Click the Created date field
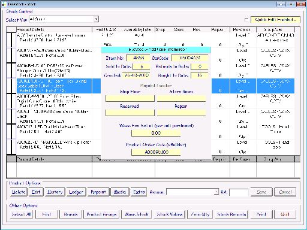This screenshot has width=307, height=230. click(136, 75)
